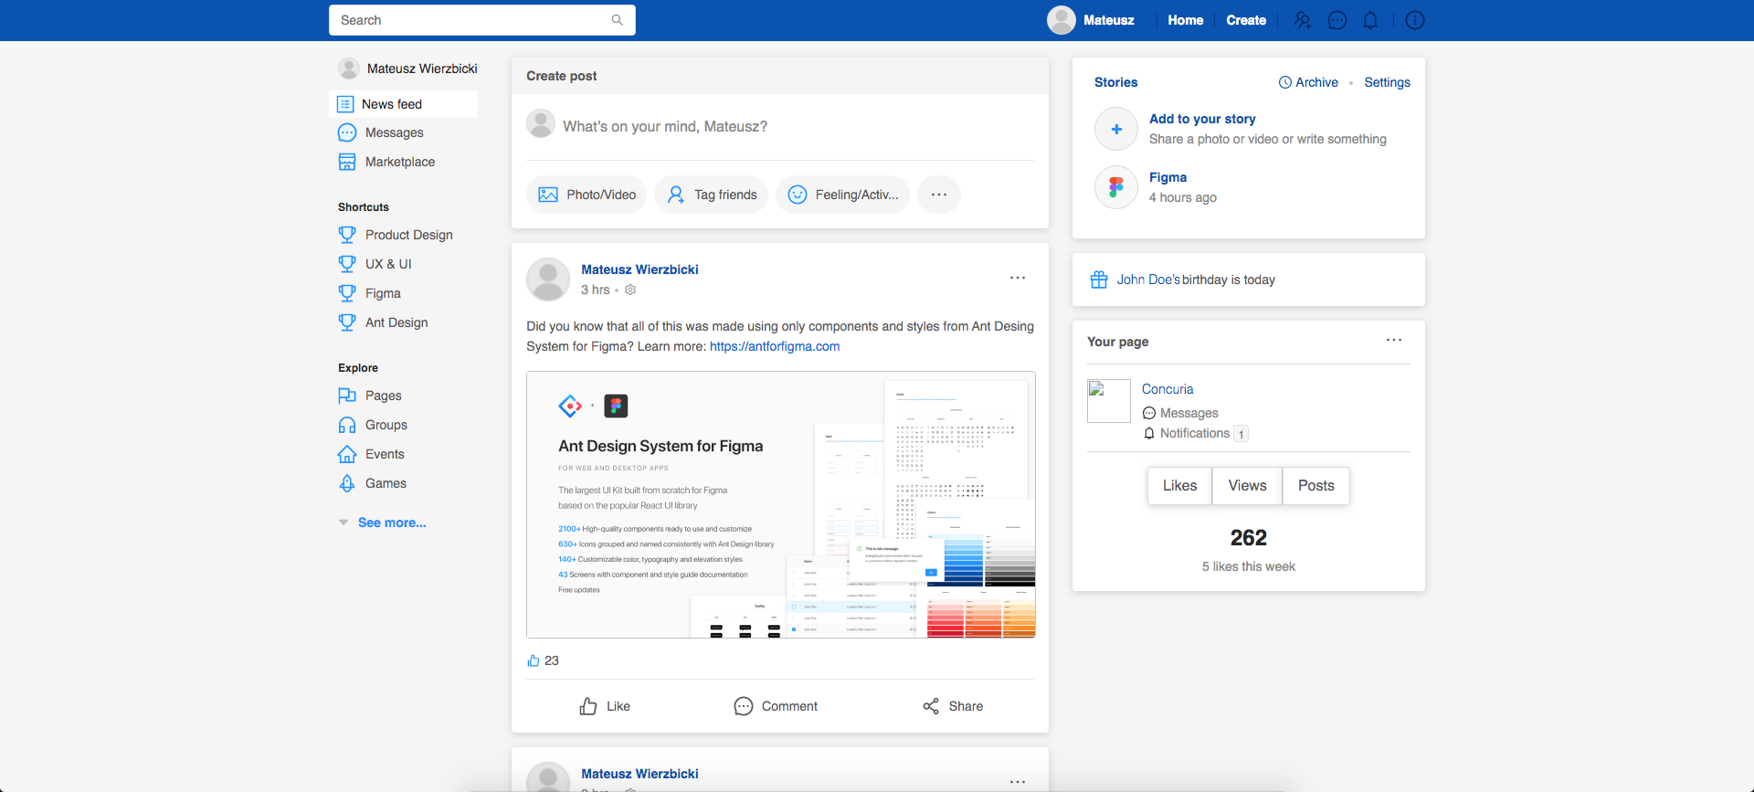This screenshot has width=1754, height=792.
Task: Select the Posts tab
Action: tap(1316, 486)
